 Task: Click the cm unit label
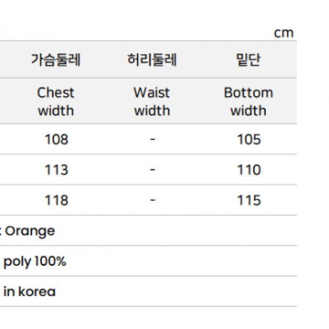coord(284,33)
